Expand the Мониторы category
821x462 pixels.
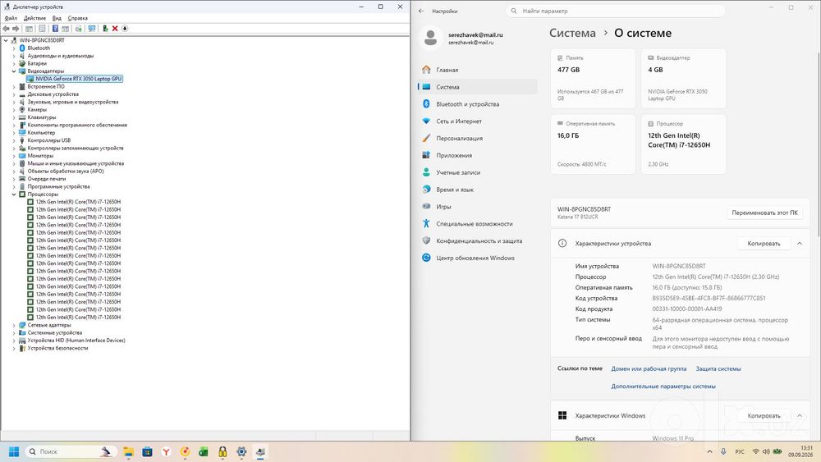pyautogui.click(x=14, y=156)
